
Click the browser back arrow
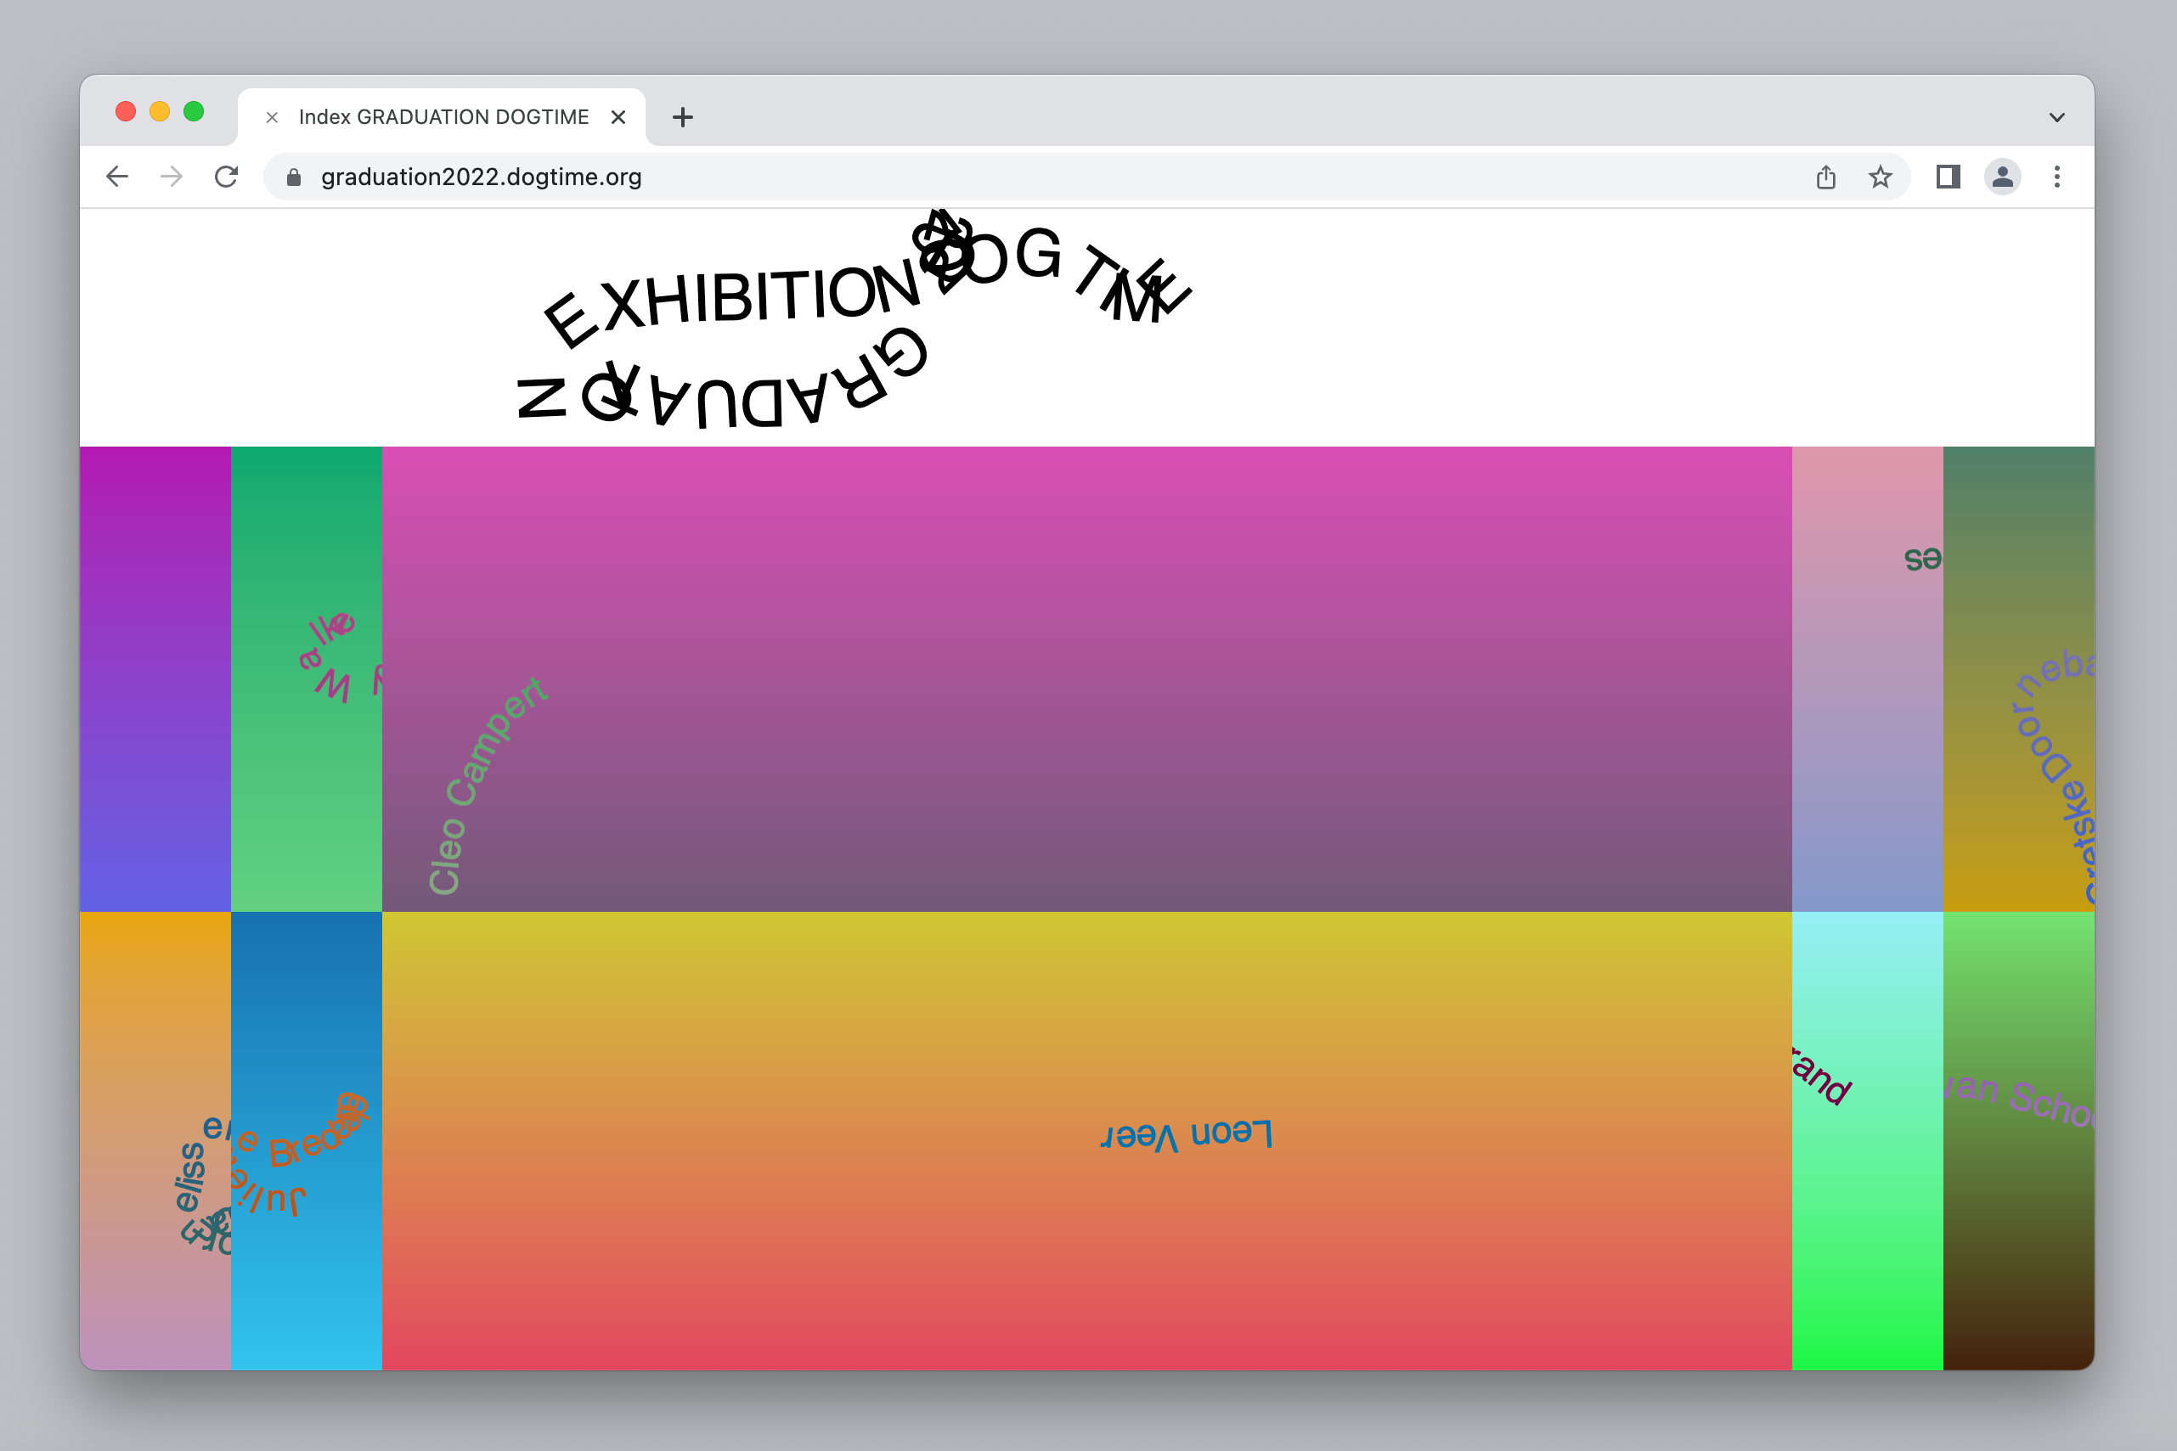click(116, 177)
